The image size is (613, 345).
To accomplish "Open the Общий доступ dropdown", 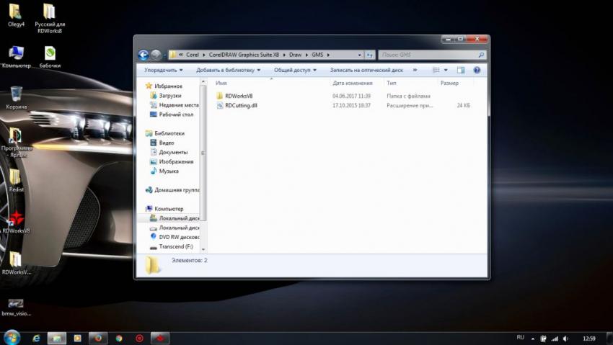I will click(295, 71).
